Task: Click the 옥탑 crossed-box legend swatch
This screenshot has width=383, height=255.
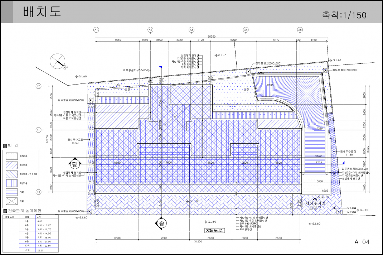Action: click(x=11, y=202)
